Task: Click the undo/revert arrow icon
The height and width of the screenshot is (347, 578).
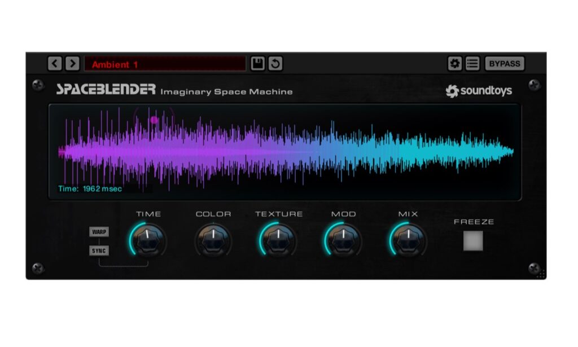Action: click(x=275, y=63)
